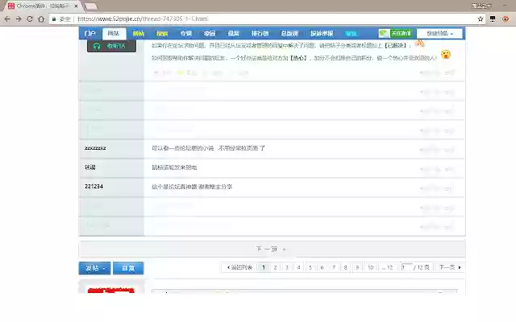Image resolution: width=516 pixels, height=322 pixels.
Task: Open a new browser tab
Action: click(91, 6)
